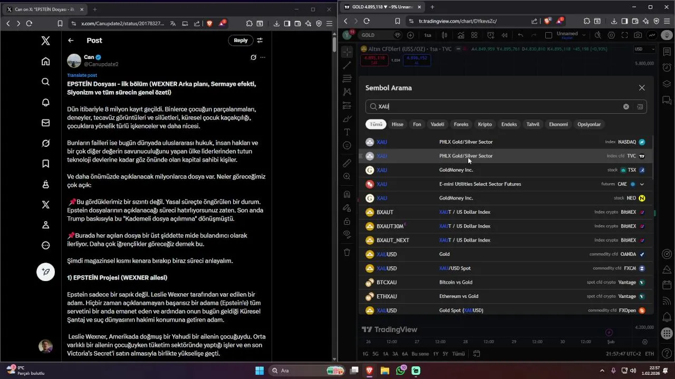Image resolution: width=675 pixels, height=379 pixels.
Task: Select the ruler measure tool
Action: tap(347, 163)
